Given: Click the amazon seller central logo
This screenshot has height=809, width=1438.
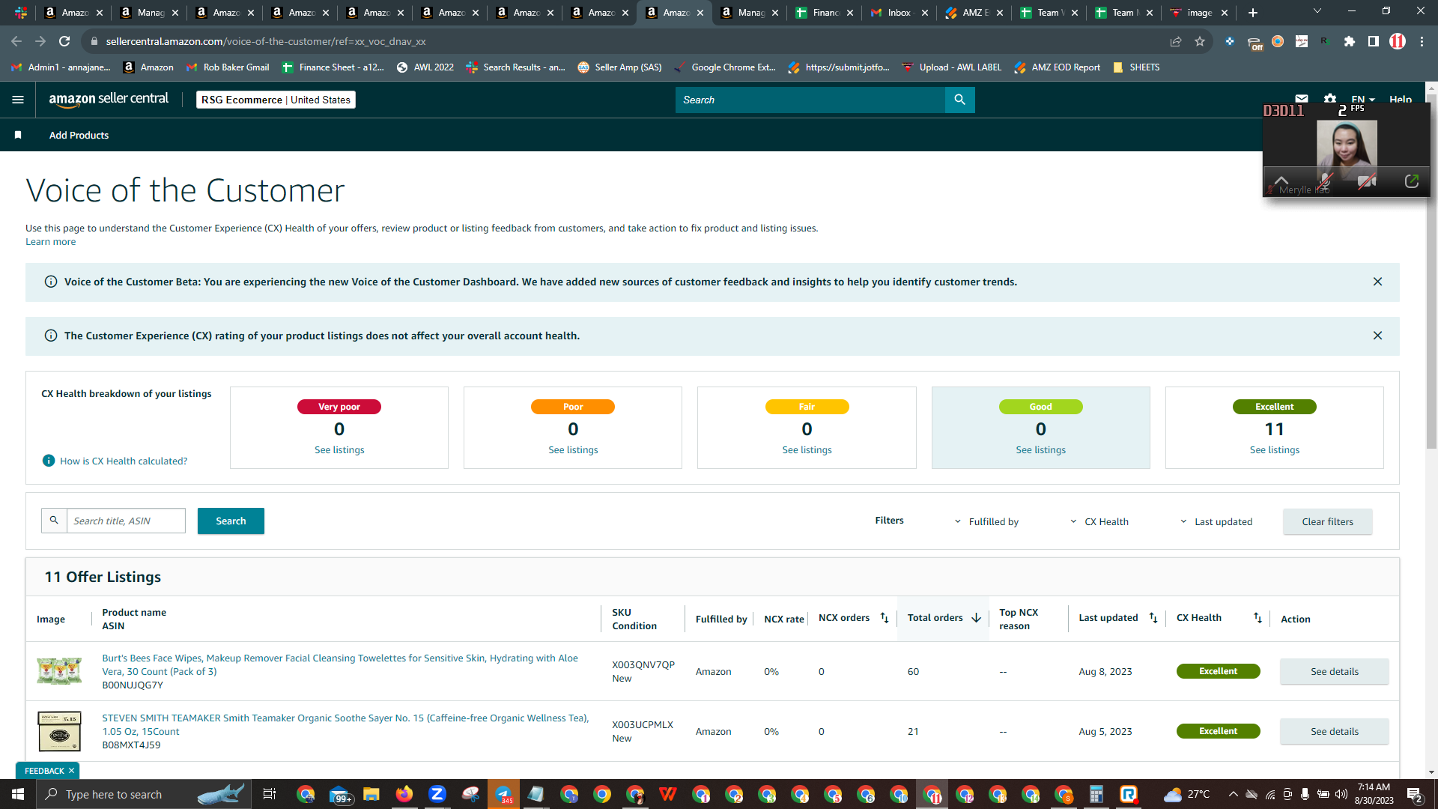Looking at the screenshot, I should coord(109,100).
